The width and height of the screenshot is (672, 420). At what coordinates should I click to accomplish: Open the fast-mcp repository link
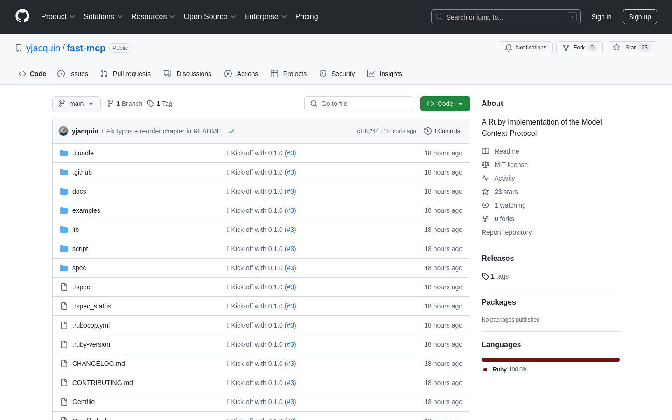pos(86,48)
